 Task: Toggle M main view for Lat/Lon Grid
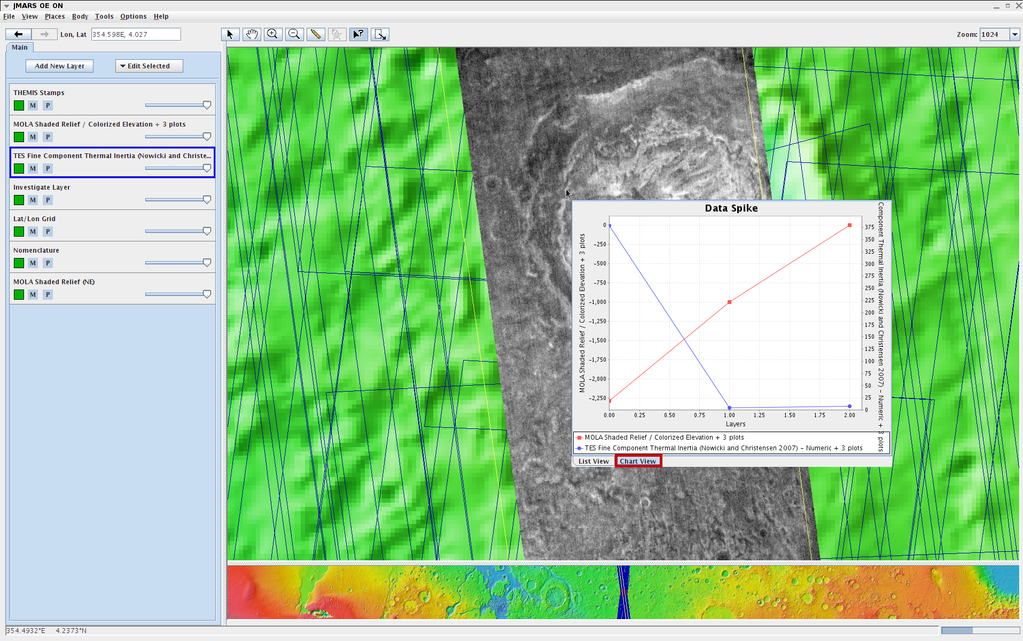point(33,232)
